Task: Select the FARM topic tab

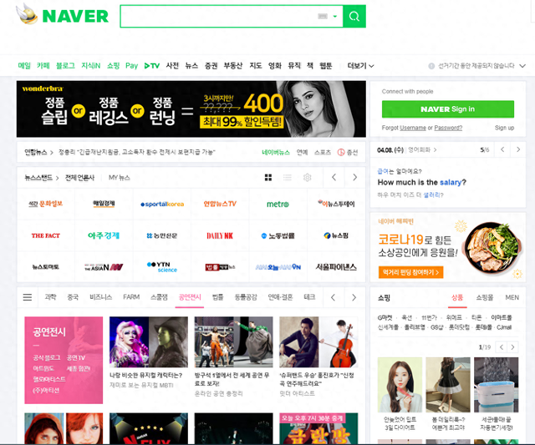Action: [131, 297]
